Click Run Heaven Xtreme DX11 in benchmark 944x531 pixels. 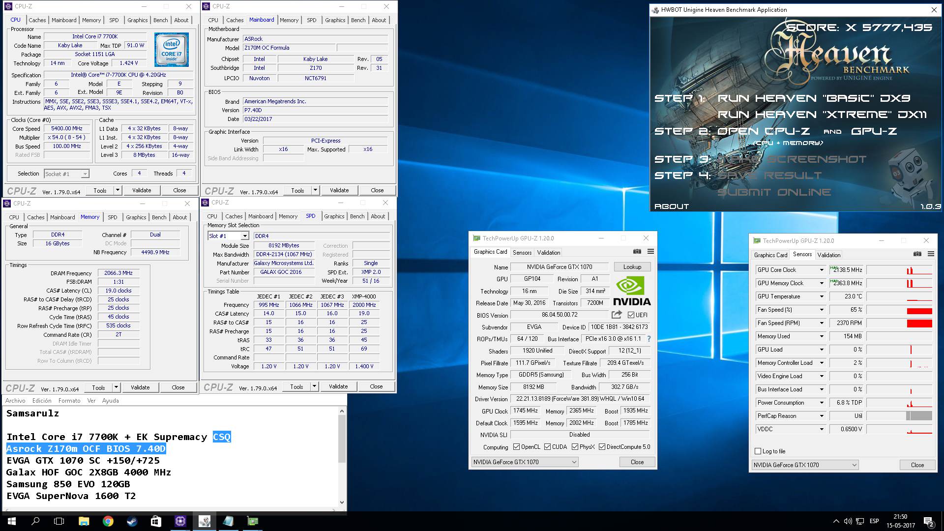click(822, 115)
